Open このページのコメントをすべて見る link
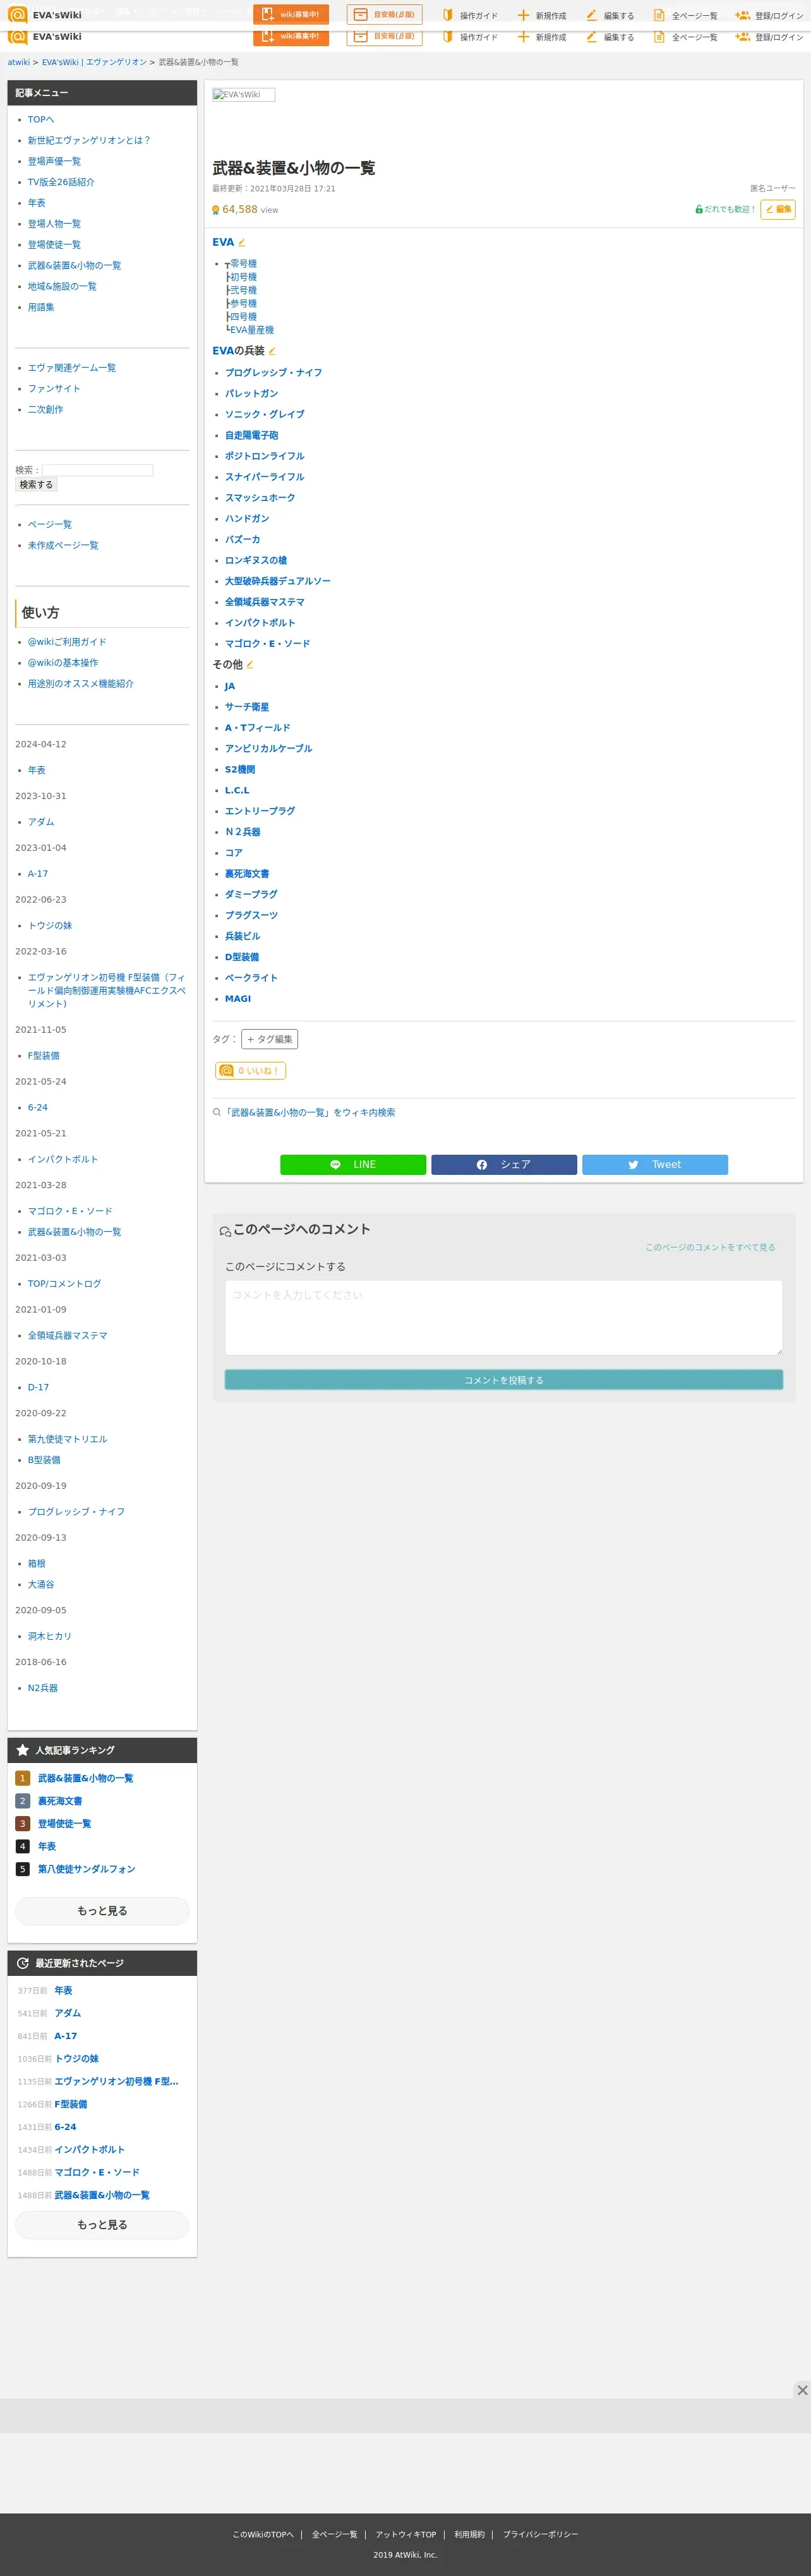The image size is (811, 2576). [x=710, y=1248]
